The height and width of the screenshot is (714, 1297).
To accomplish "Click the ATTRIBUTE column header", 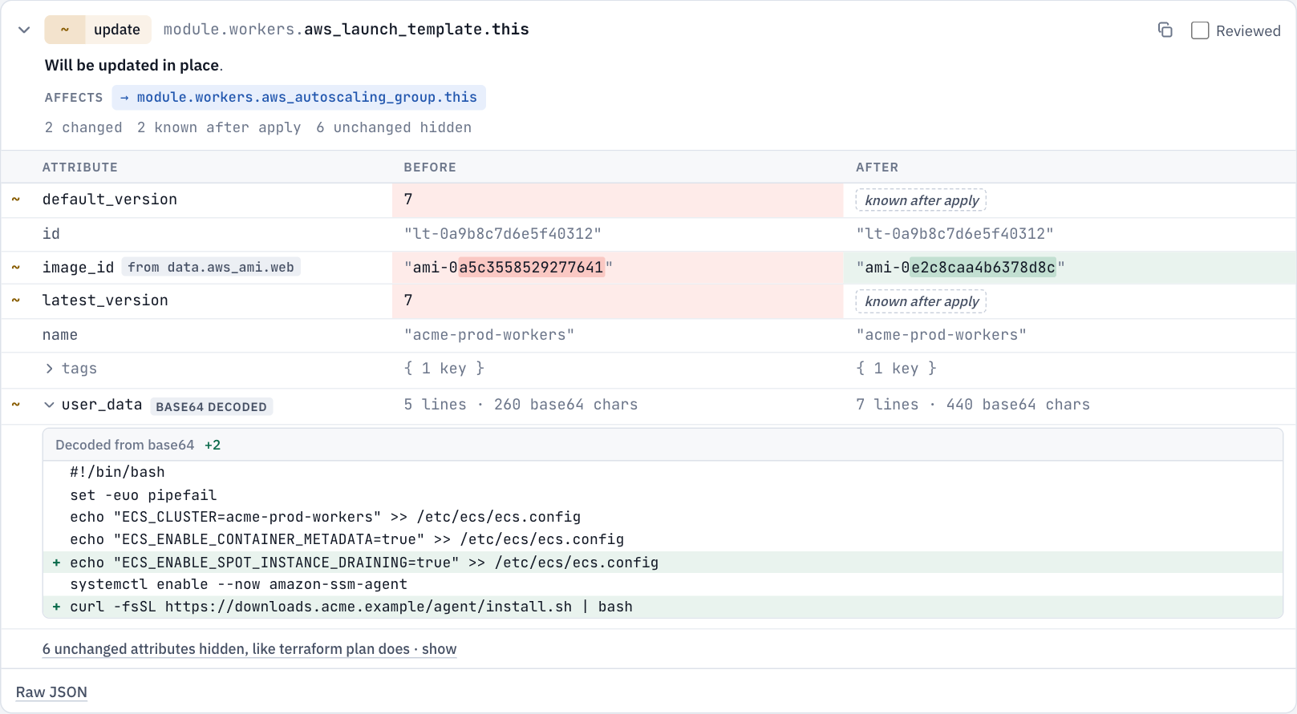I will click(80, 167).
